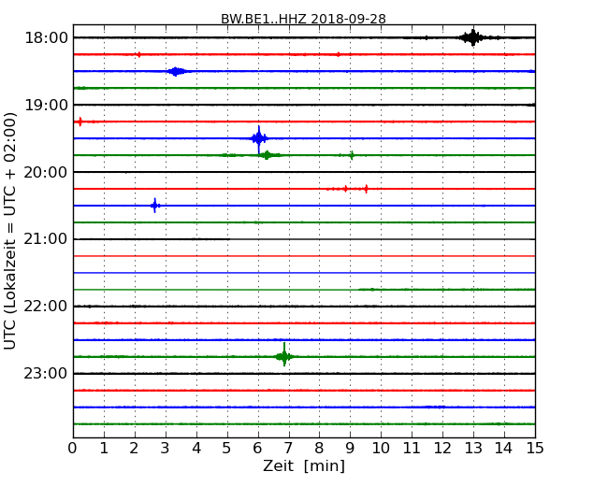Click x-axis tick label 6
The height and width of the screenshot is (486, 608).
pos(258,449)
